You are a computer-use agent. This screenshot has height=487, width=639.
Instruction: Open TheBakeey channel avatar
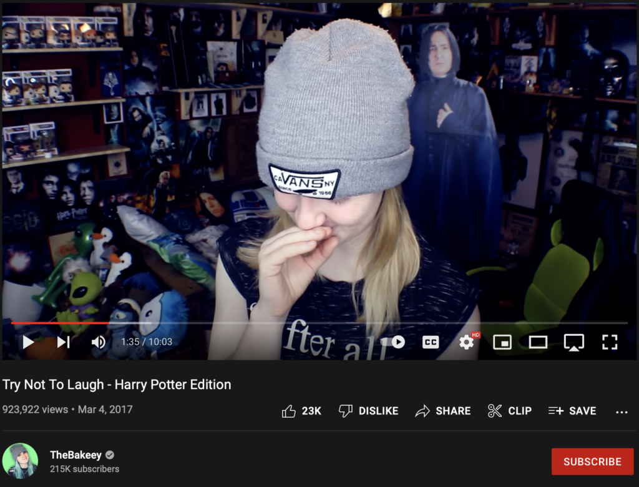[x=20, y=461]
